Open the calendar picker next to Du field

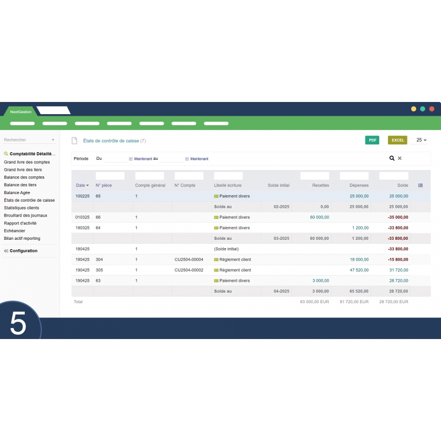(x=130, y=159)
